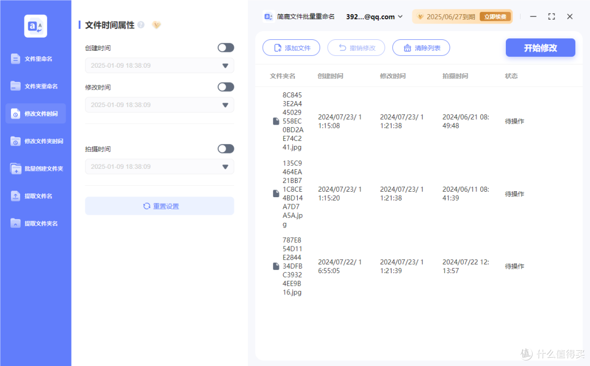Enable the 拍摄时间 toggle switch

[226, 149]
